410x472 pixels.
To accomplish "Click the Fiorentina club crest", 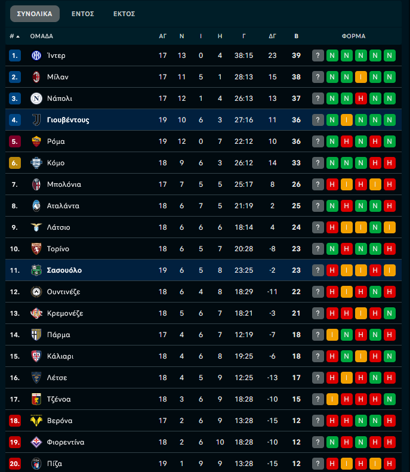I will coord(36,442).
